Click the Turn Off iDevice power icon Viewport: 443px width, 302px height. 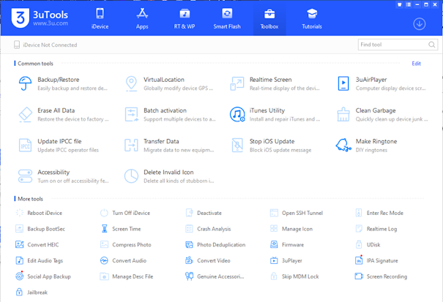point(104,213)
